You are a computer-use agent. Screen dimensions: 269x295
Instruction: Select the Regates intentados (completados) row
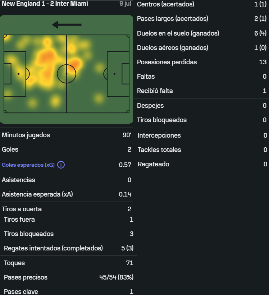(x=69, y=248)
